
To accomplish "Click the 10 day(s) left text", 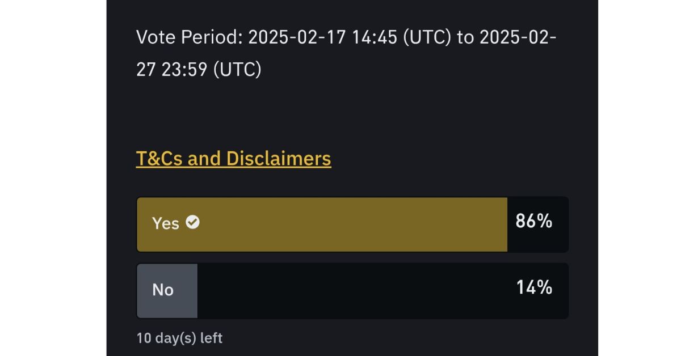I will pos(179,338).
